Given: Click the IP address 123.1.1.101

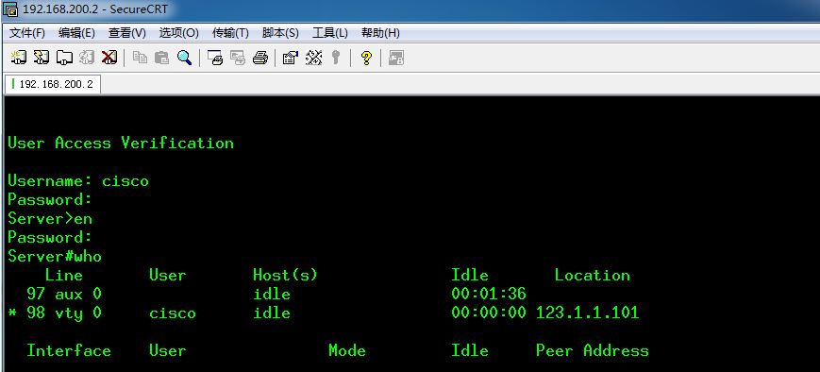Looking at the screenshot, I should click(587, 313).
